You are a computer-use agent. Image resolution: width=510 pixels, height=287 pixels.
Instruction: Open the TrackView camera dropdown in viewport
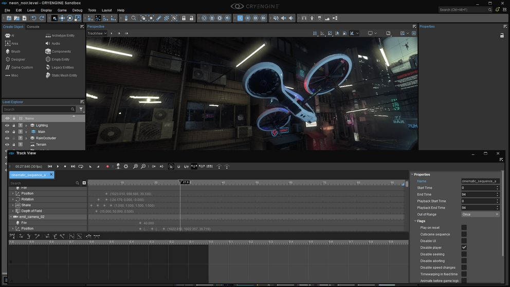pos(97,33)
